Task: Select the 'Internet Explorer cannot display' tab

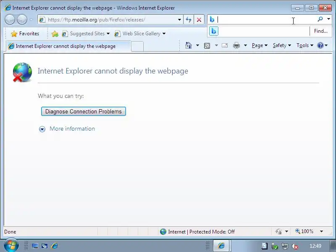Action: tap(68, 46)
